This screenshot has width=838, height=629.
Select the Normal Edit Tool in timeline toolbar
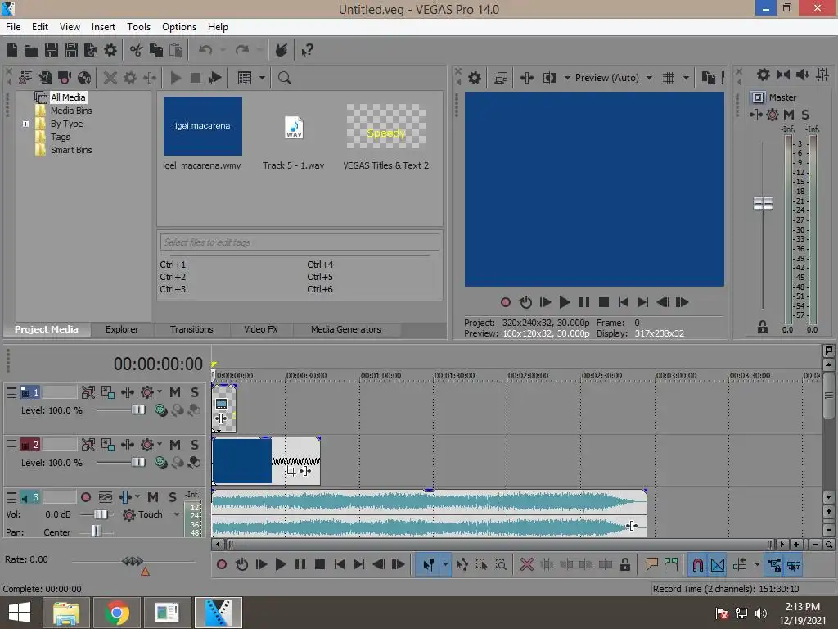click(x=429, y=565)
